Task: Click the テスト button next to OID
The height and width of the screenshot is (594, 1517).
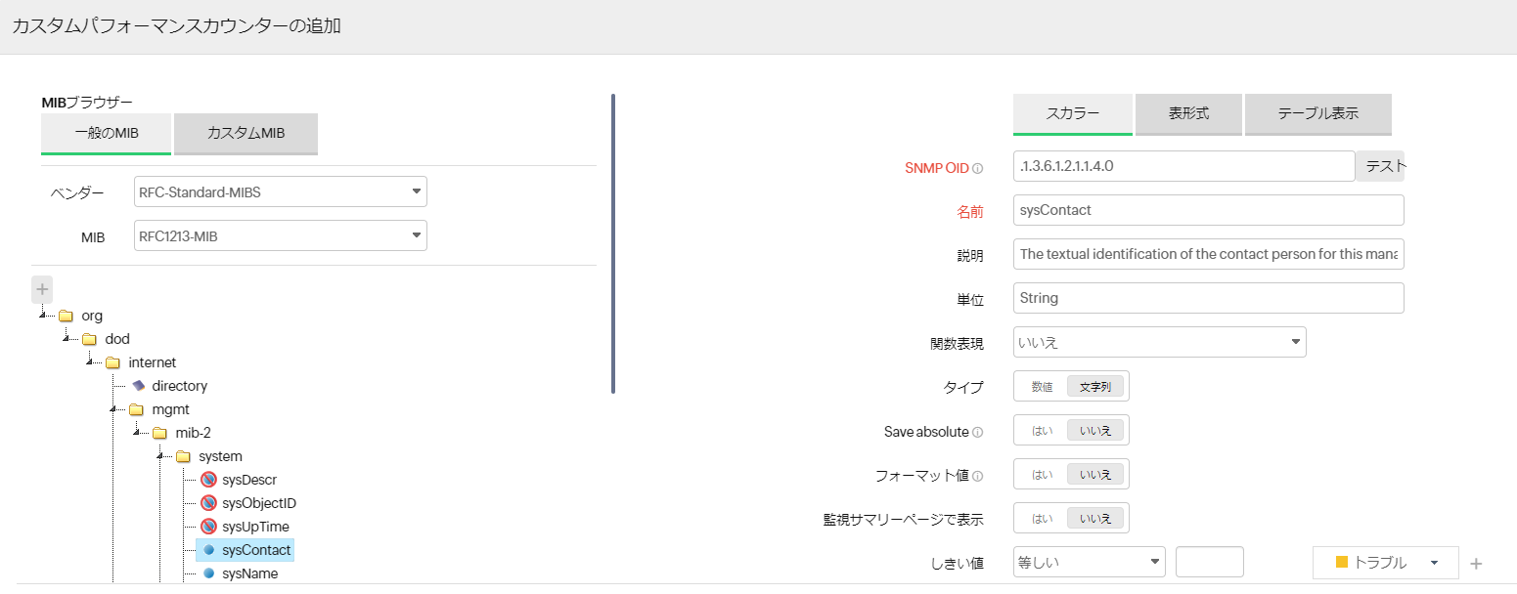Action: click(x=1380, y=167)
